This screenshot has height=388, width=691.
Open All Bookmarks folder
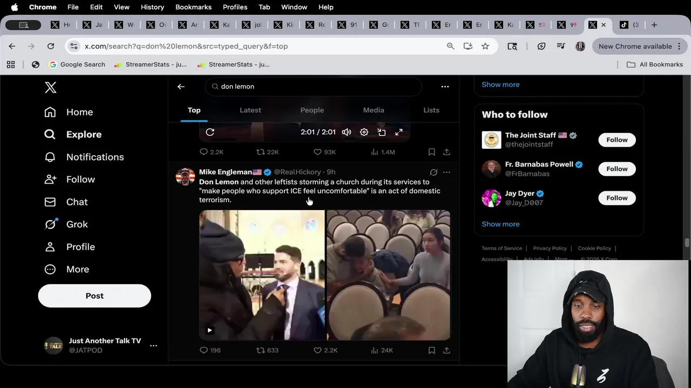pos(655,65)
